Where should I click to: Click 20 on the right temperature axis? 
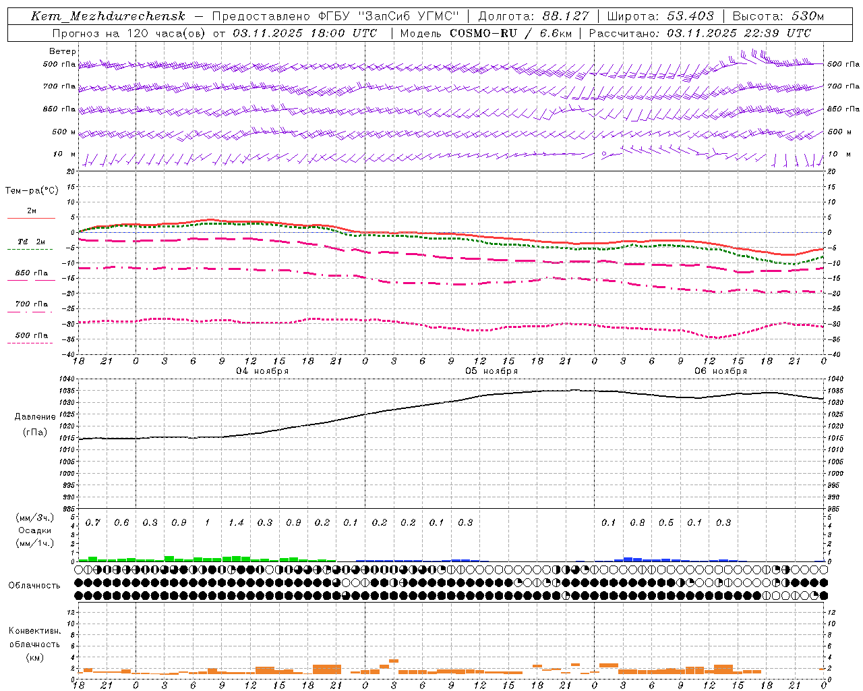832,171
